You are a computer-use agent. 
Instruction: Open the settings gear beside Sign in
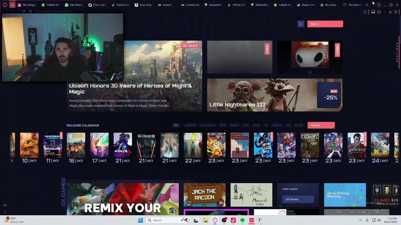click(301, 24)
